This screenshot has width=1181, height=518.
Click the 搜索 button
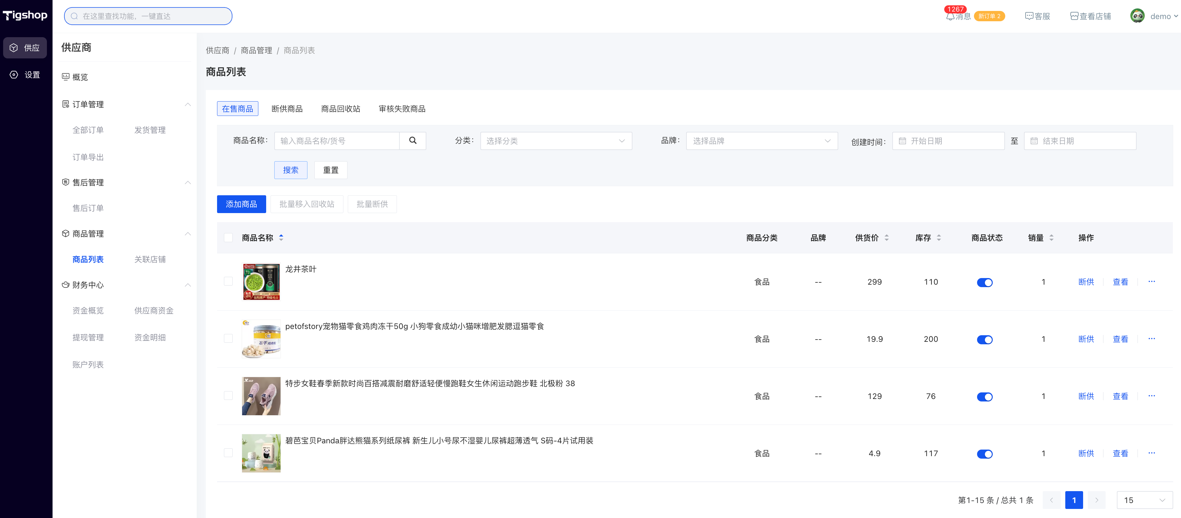point(291,170)
